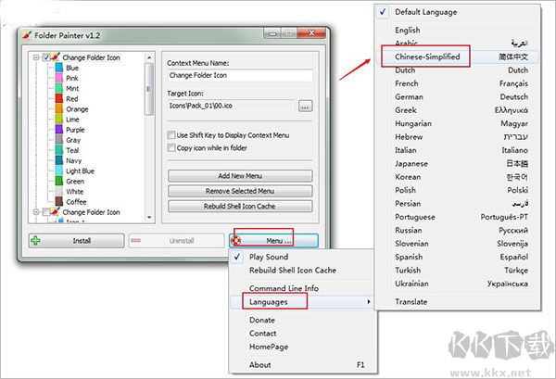Screen dimensions: 556x379
Task: Select Italian language option
Action: coord(458,150)
